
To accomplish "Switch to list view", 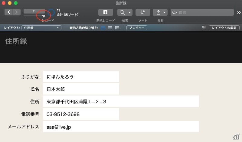I will tap(110, 28).
